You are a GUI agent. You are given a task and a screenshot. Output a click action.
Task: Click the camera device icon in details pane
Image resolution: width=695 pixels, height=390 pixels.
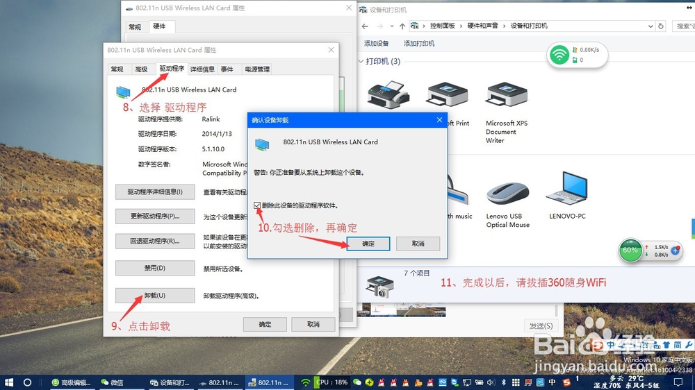[380, 287]
